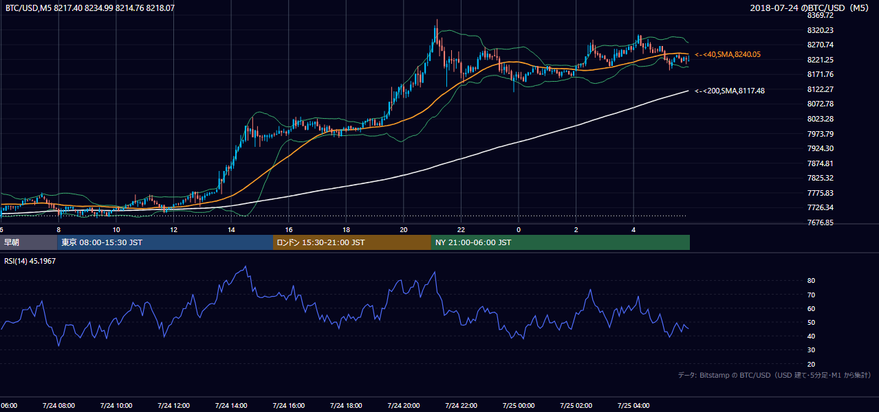This screenshot has width=879, height=412.
Task: Click the price axis value 8221.25
Action: pyautogui.click(x=820, y=60)
